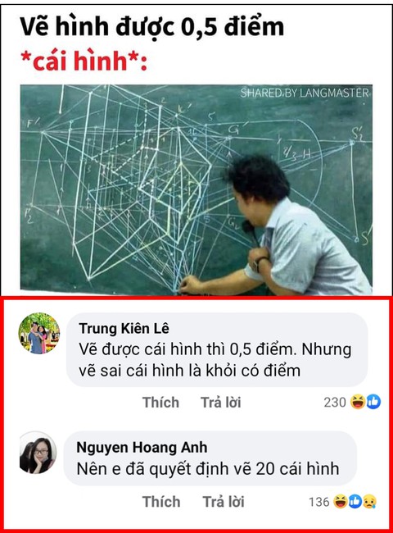Click Thích under Nguyen Hoang Anh's comment
The height and width of the screenshot is (533, 393).
pyautogui.click(x=161, y=502)
